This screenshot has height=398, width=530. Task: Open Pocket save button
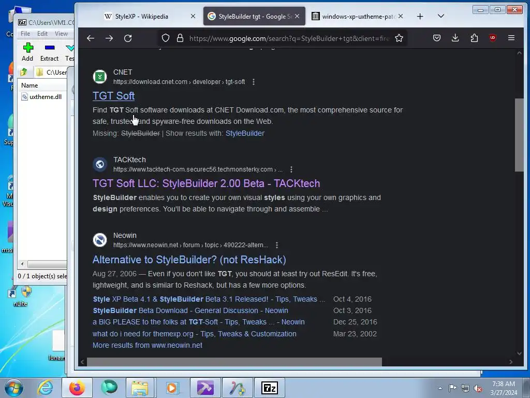click(437, 38)
